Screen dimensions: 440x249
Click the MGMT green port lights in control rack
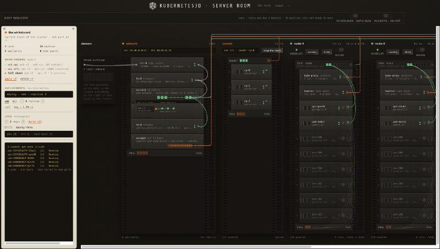click(x=244, y=60)
